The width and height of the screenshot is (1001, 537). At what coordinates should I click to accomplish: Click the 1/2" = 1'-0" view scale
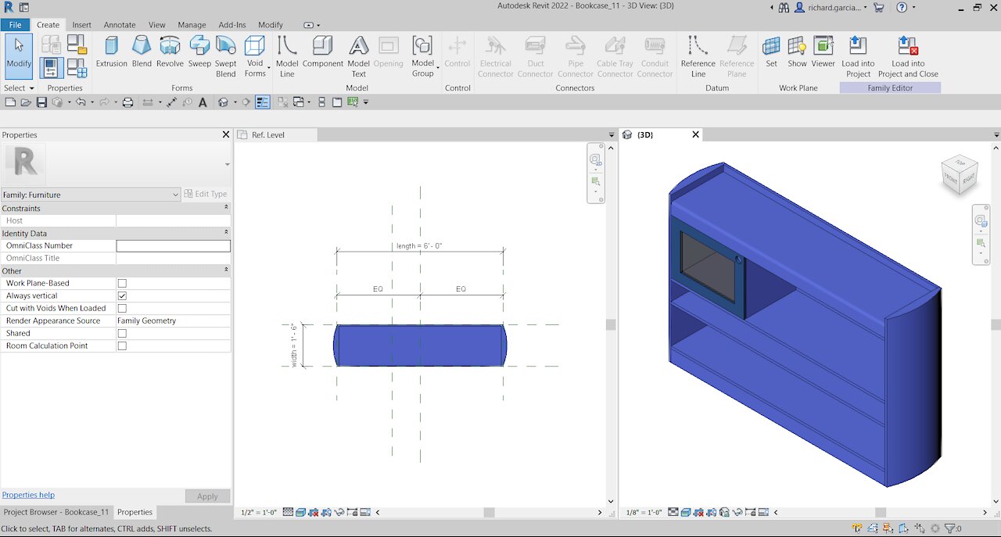(x=257, y=513)
